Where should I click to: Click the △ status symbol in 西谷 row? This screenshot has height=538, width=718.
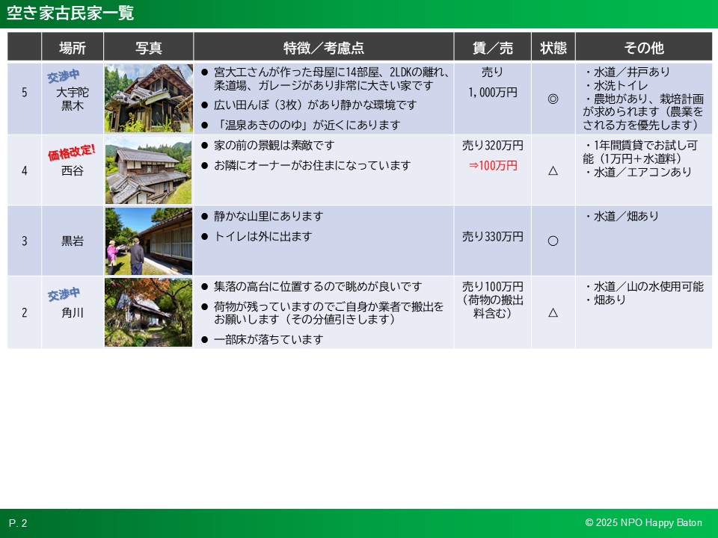553,170
